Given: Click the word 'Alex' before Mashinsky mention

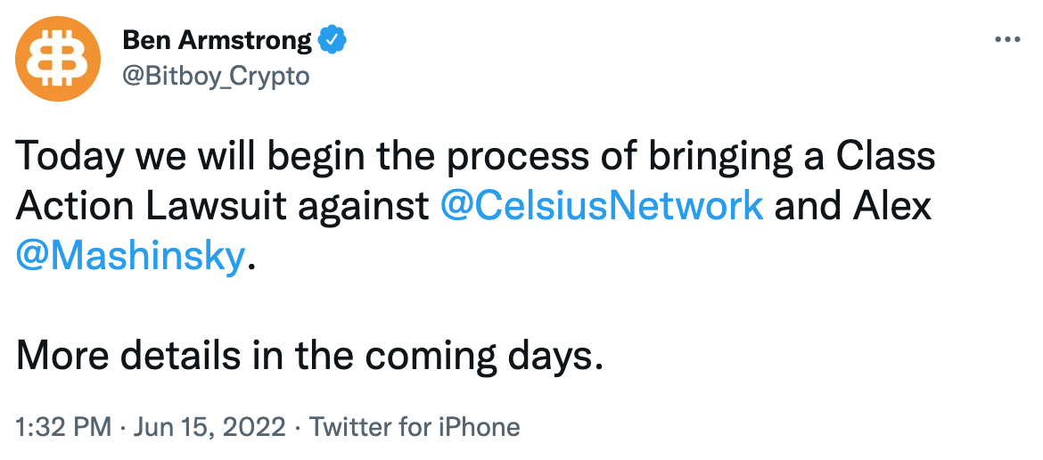Looking at the screenshot, I should (x=892, y=206).
